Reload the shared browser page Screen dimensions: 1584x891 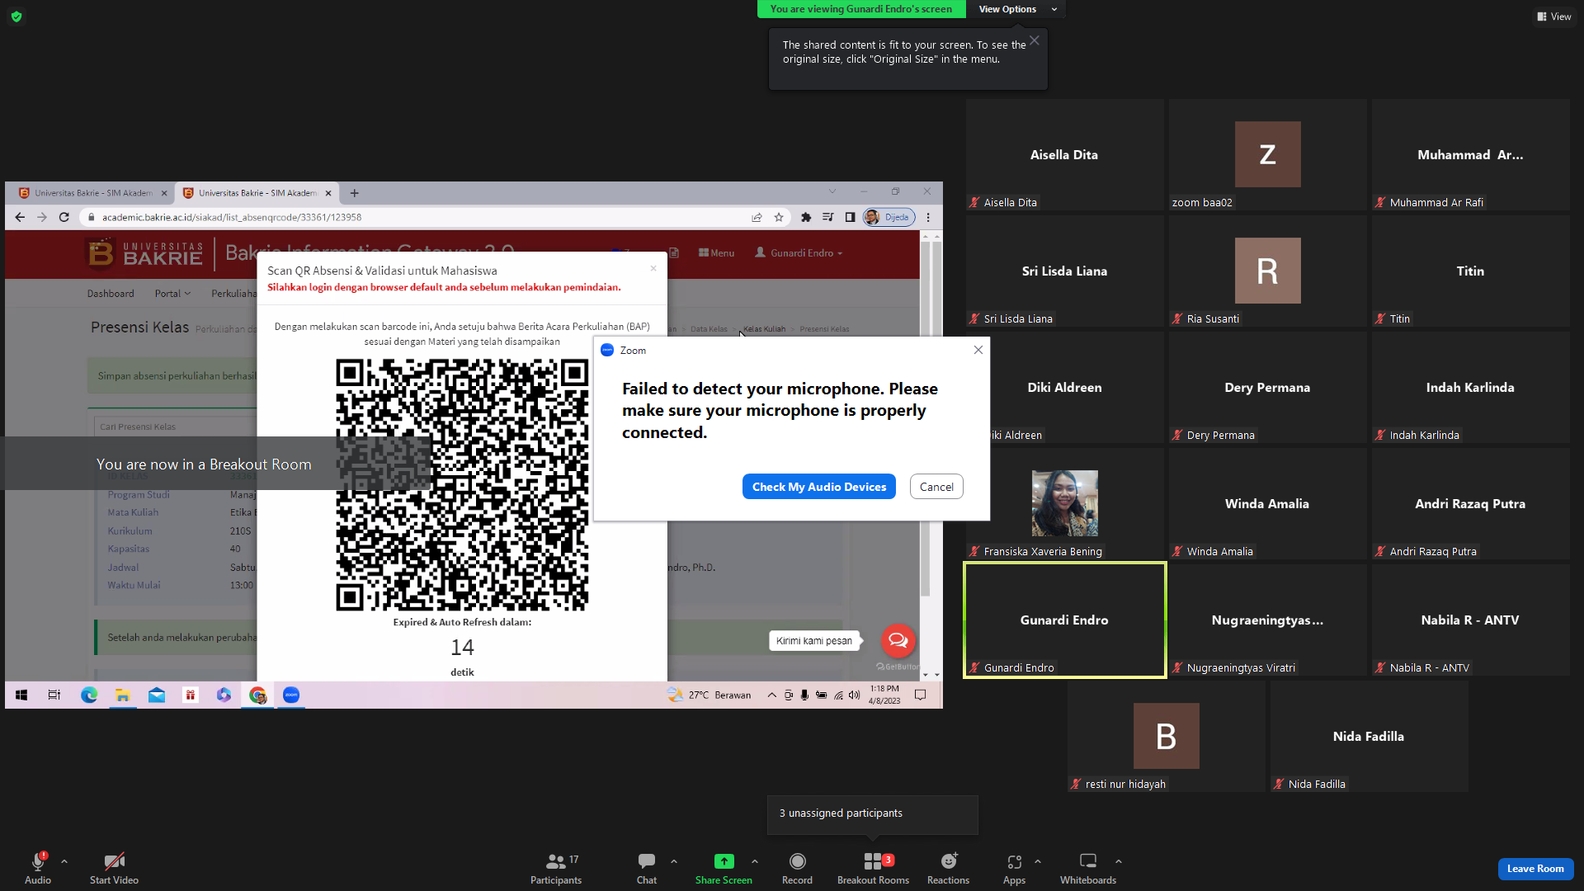tap(64, 217)
